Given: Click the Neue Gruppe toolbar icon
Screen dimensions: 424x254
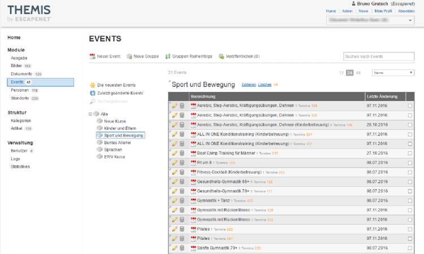Looking at the screenshot, I should point(129,56).
